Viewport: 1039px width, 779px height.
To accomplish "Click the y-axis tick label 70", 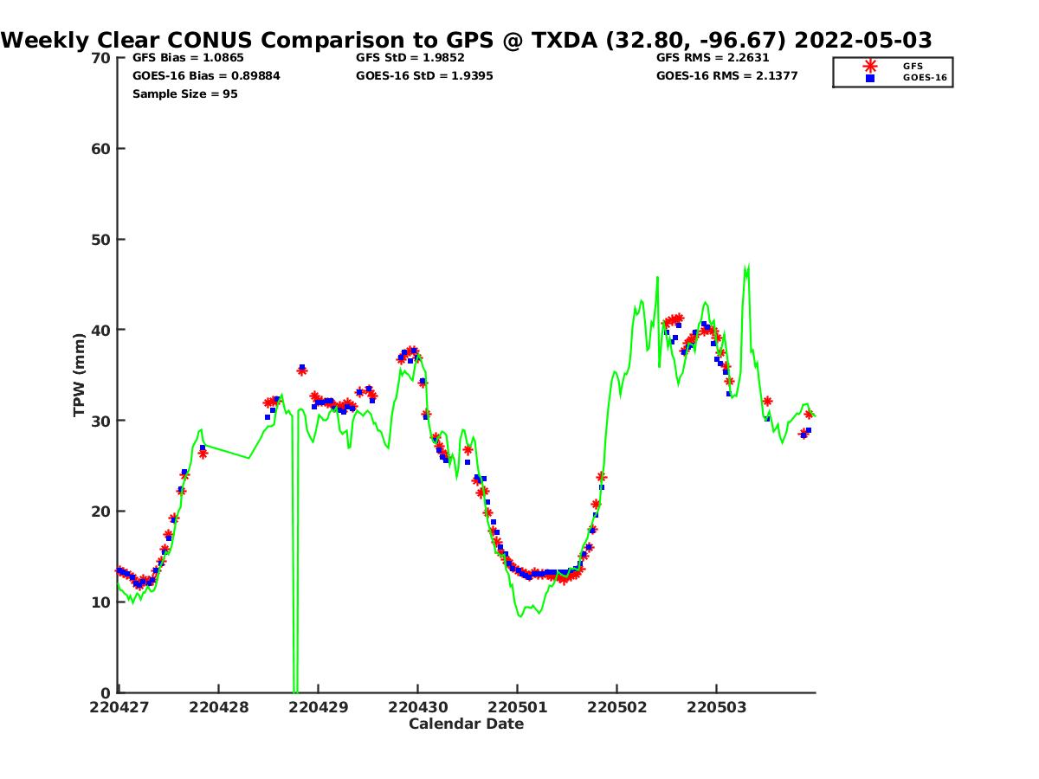I will point(101,58).
